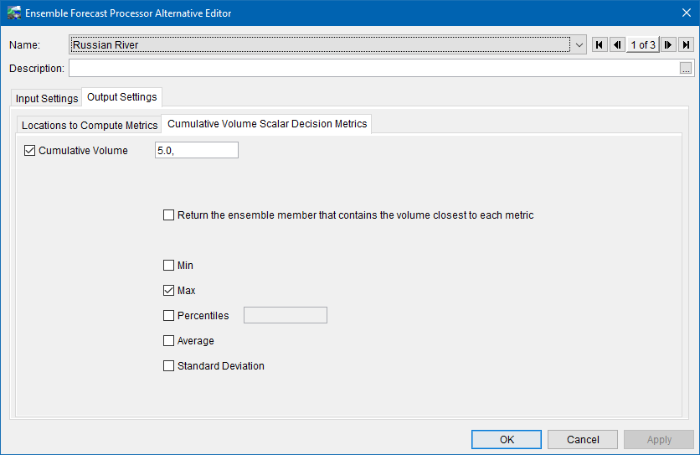Viewport: 700px width, 455px height.
Task: Enable the Percentiles checkbox
Action: tap(169, 316)
